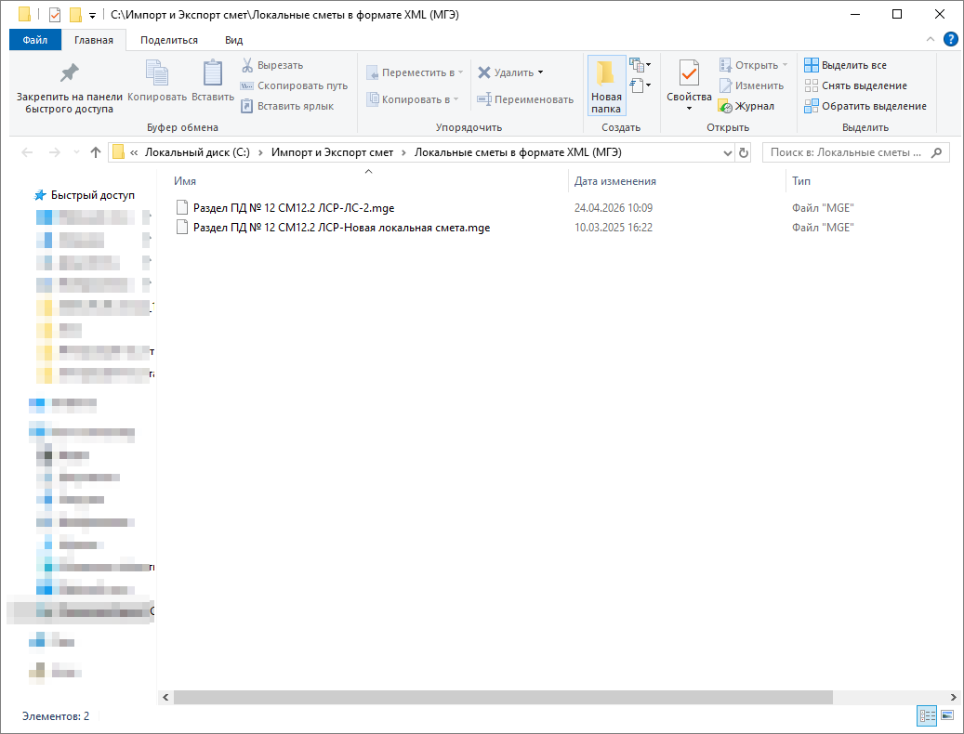Click the search magnifier icon

click(936, 152)
